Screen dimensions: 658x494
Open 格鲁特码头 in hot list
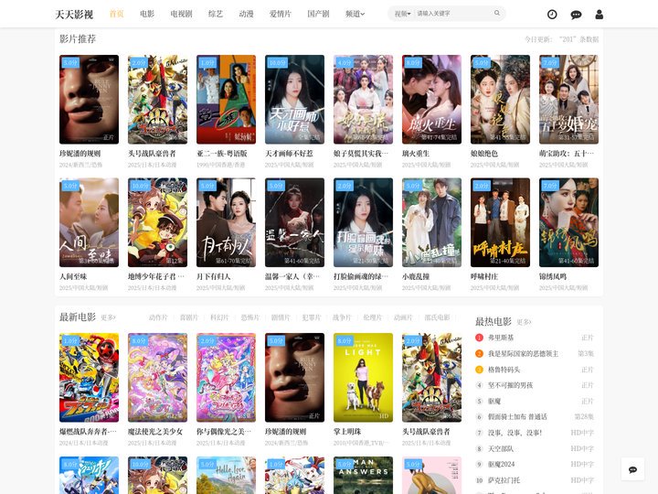pyautogui.click(x=504, y=370)
